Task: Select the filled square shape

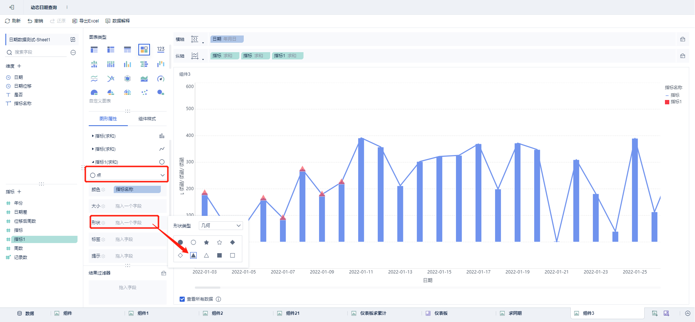Action: 219,255
